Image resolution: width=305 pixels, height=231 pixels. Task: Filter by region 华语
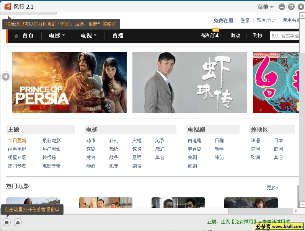[x=255, y=141]
